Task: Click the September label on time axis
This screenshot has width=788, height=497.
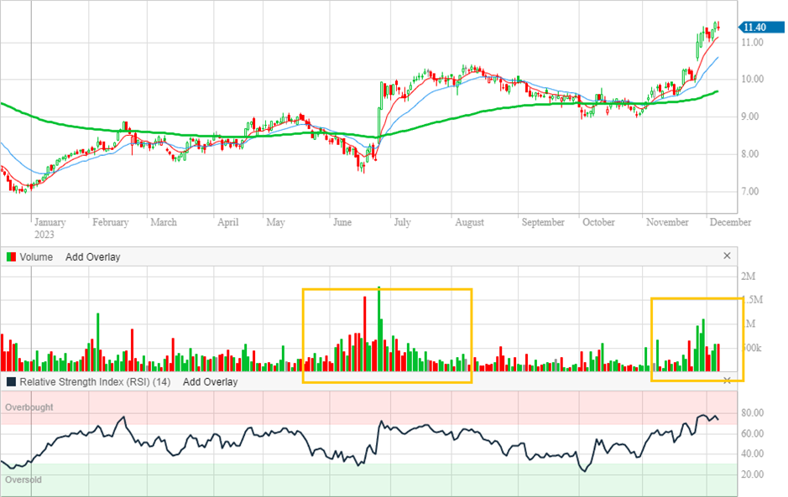Action: pyautogui.click(x=543, y=223)
